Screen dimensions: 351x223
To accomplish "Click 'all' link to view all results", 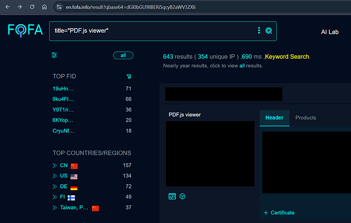I will pos(242,66).
